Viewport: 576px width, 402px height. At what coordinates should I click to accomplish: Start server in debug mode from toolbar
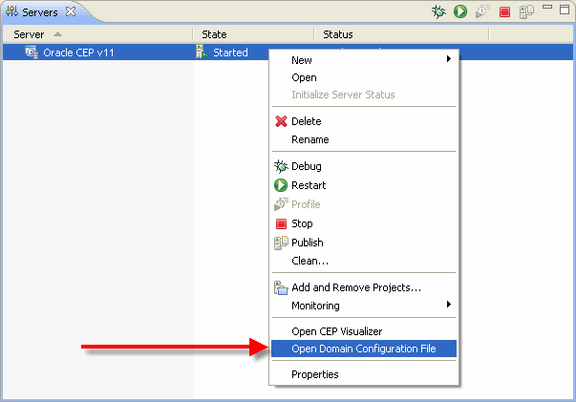point(438,11)
